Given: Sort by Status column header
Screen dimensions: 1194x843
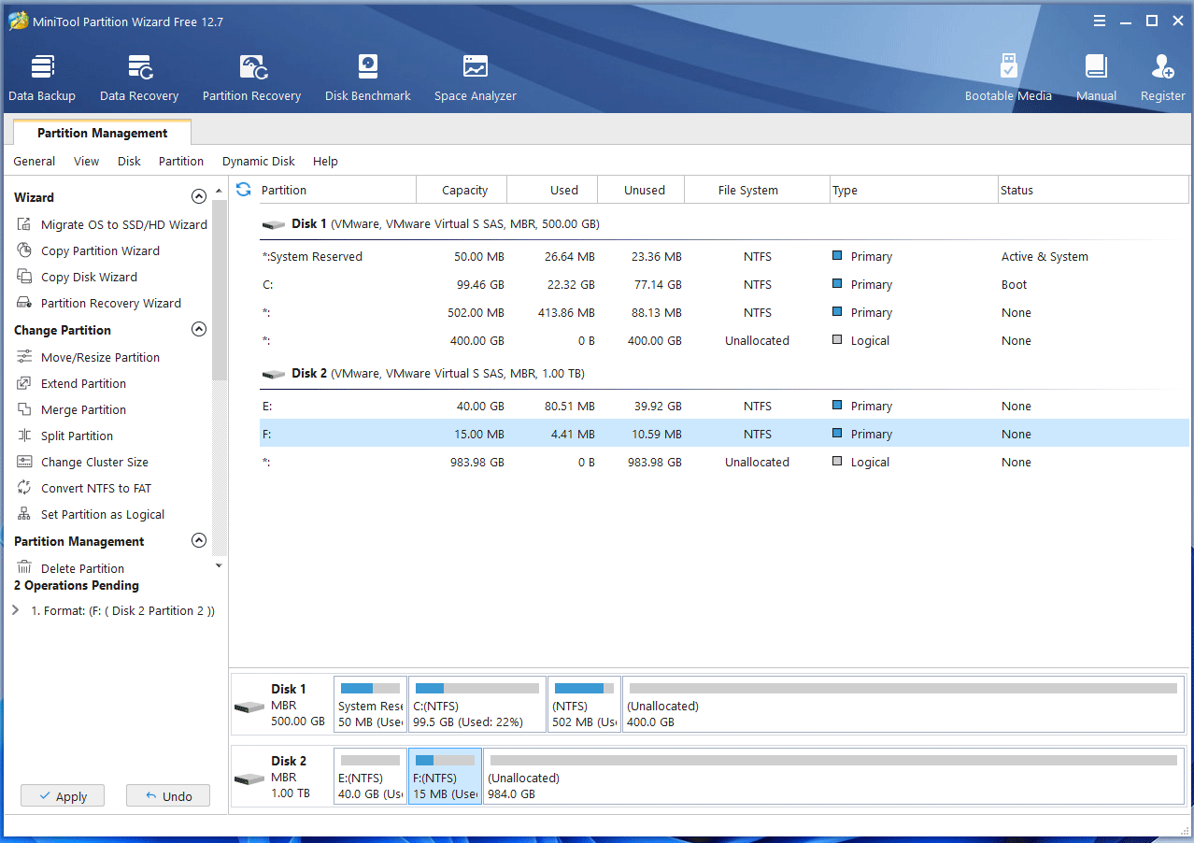Looking at the screenshot, I should [x=1095, y=190].
